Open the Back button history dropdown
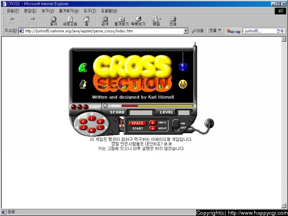 23,21
